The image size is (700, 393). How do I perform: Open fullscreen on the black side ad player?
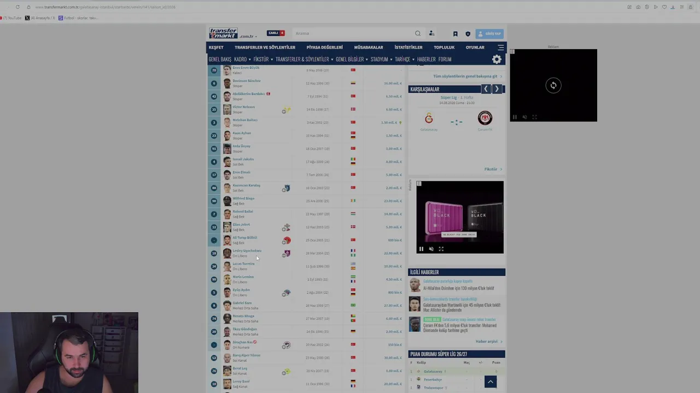point(534,117)
